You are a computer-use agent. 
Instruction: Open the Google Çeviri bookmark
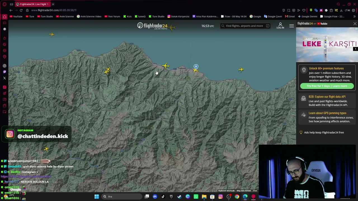(x=273, y=16)
